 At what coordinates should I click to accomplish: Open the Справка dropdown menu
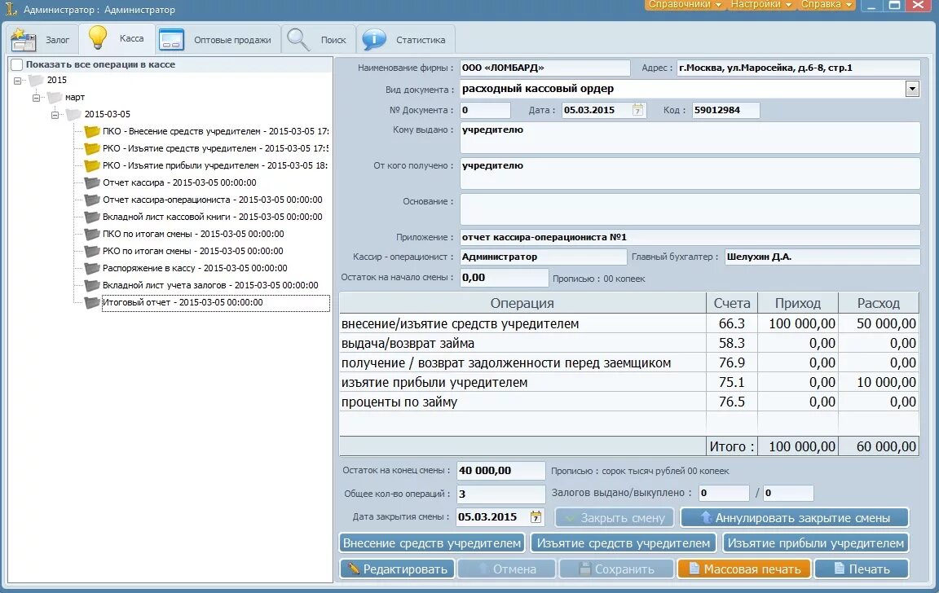point(826,5)
